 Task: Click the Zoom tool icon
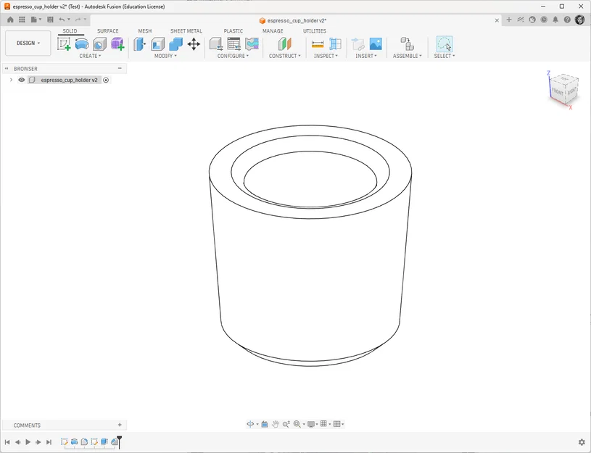pos(286,424)
